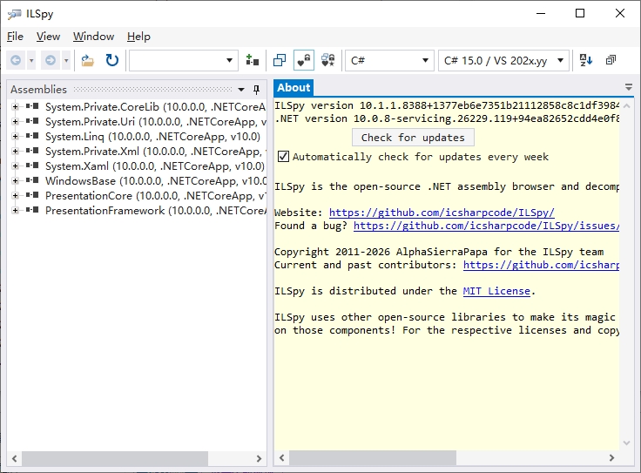
Task: Open the contributors GitHub link
Action: pyautogui.click(x=541, y=265)
